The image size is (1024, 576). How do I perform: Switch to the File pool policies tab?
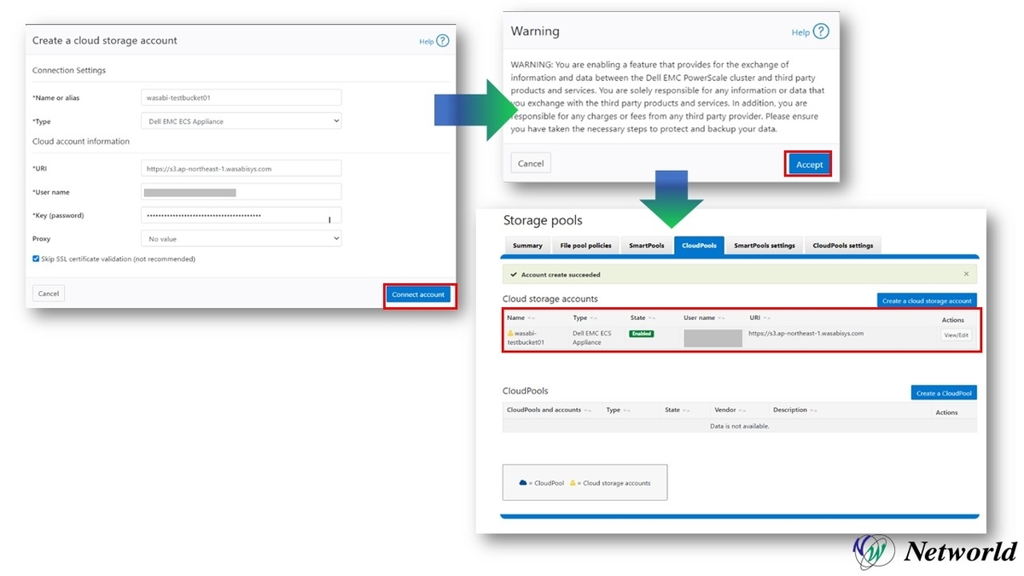585,246
